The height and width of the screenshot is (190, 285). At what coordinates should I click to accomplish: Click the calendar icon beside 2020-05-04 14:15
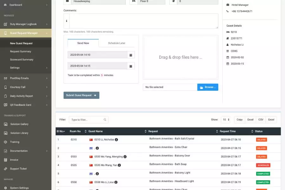coord(130,66)
